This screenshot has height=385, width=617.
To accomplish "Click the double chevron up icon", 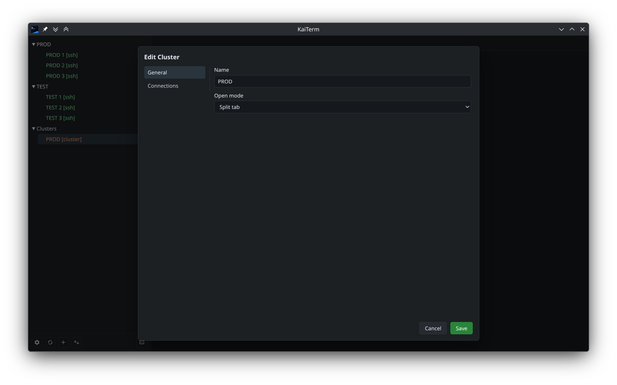I will 66,29.
